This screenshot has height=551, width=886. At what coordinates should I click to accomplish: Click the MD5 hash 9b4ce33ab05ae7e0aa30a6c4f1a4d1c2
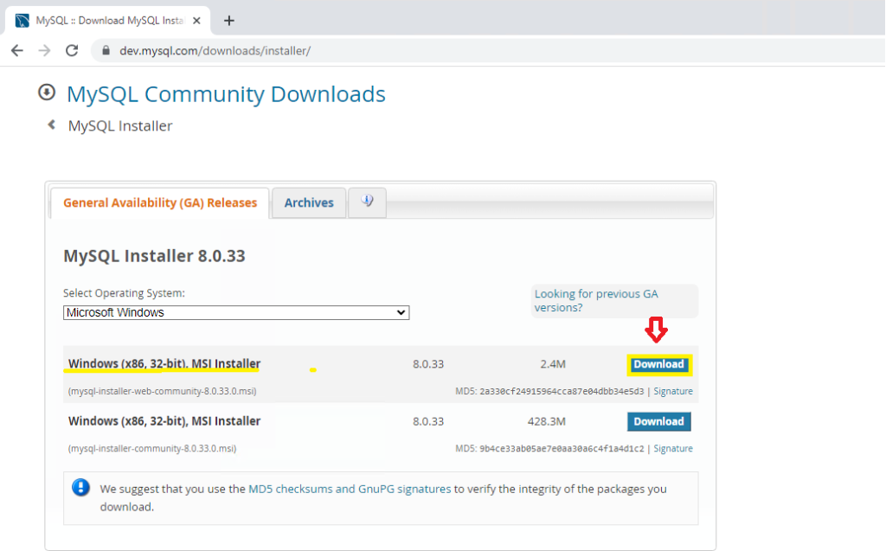(x=562, y=448)
